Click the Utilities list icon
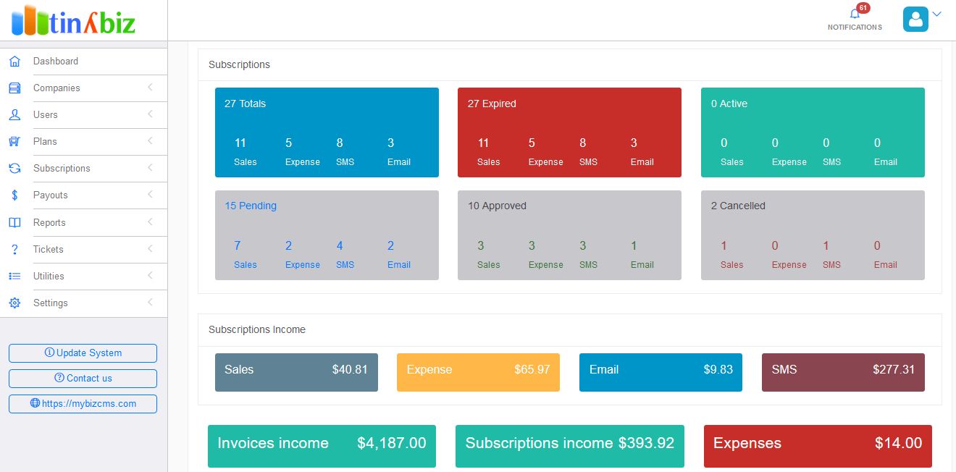 pyautogui.click(x=14, y=277)
